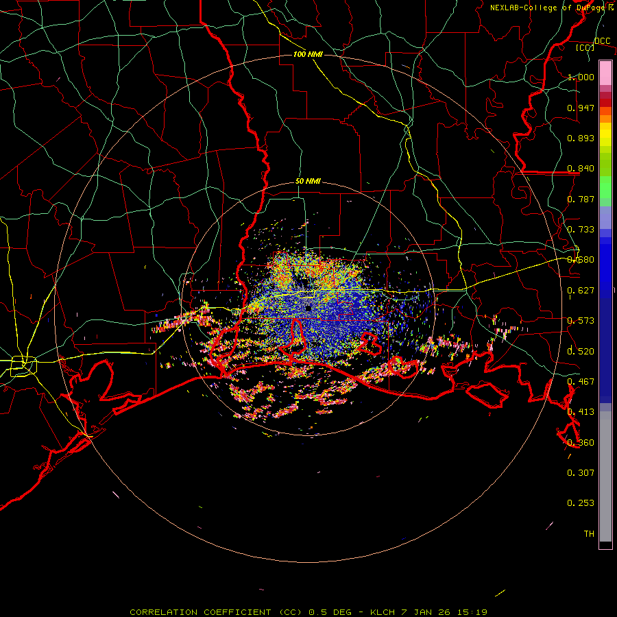This screenshot has width=617, height=617.
Task: Click the TH threshold label
Action: pos(589,534)
